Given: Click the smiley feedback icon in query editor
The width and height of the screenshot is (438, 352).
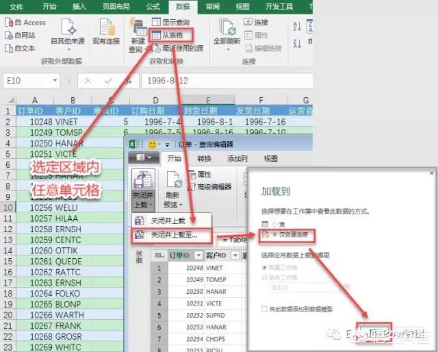Looking at the screenshot, I should [x=152, y=144].
